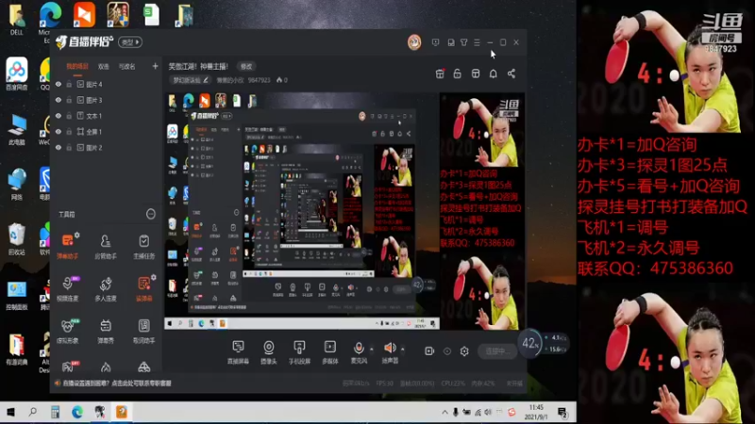The height and width of the screenshot is (424, 755).
Task: Mute the 扬声器 speaker
Action: click(390, 348)
